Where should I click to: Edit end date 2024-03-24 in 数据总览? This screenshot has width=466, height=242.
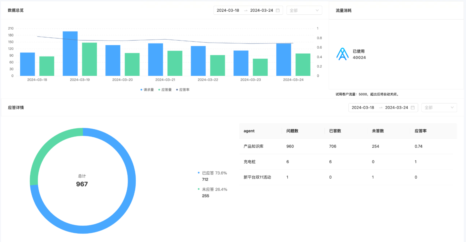click(261, 10)
